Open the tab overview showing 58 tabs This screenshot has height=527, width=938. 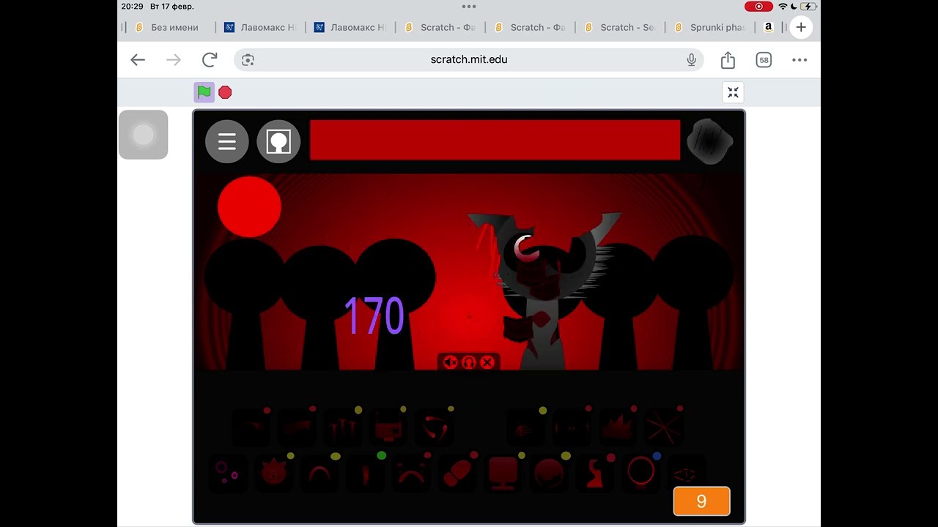click(764, 60)
